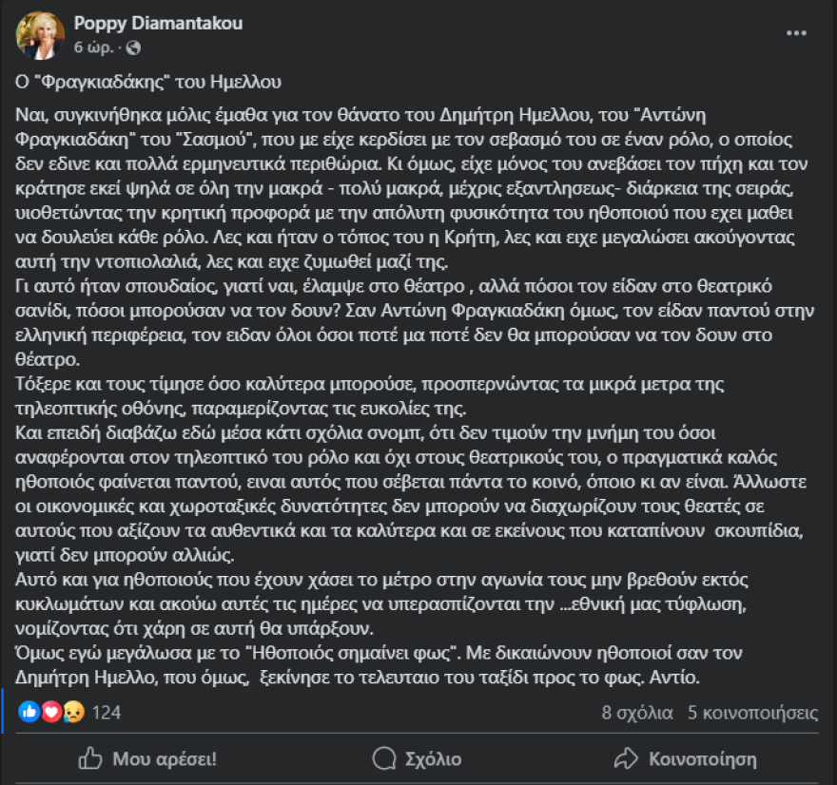837x785 pixels.
Task: Click the share arrow icon beside Κοινοποίηση
Action: pyautogui.click(x=626, y=758)
